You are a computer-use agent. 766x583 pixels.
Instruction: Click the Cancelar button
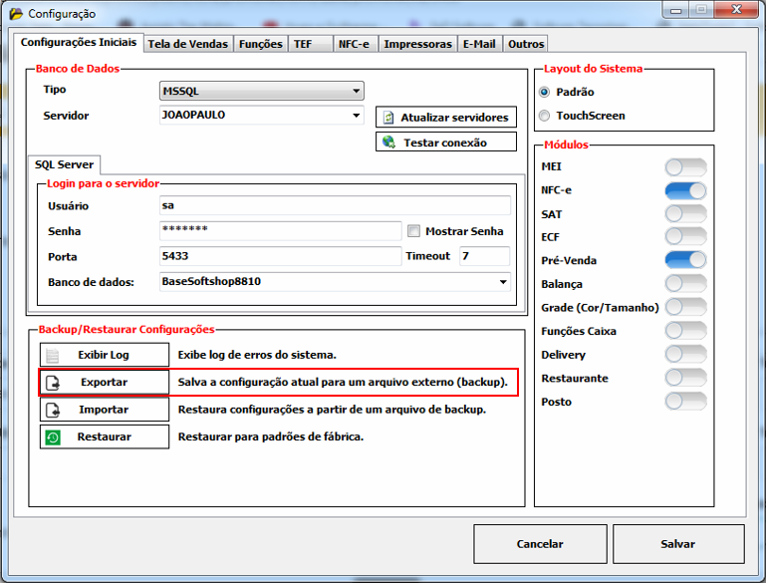tap(539, 544)
